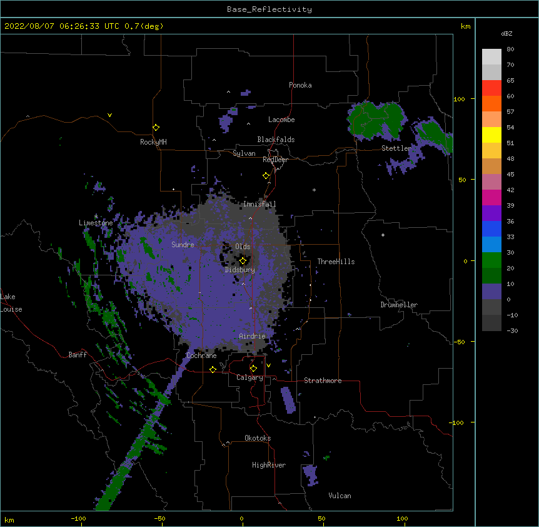The image size is (539, 527).
Task: Click the Stettler town label
Action: click(396, 148)
